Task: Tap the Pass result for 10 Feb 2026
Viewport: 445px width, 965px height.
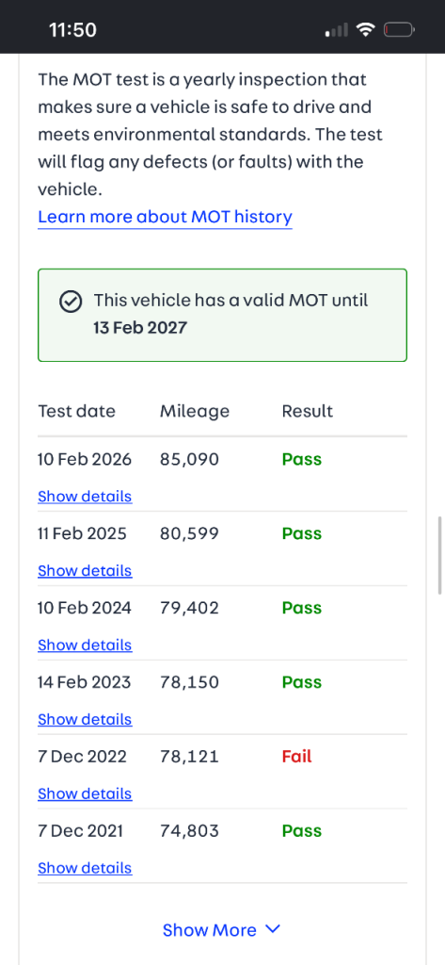Action: pyautogui.click(x=302, y=460)
